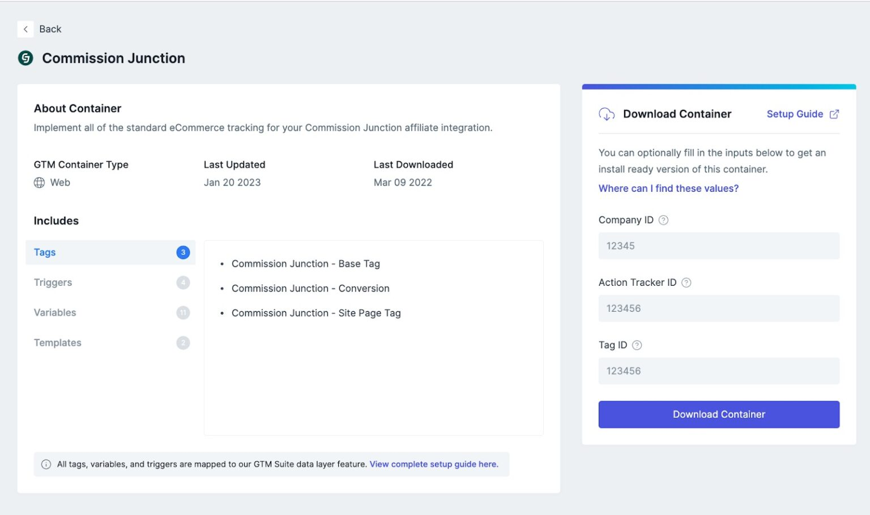Focus the Company ID input field
The height and width of the screenshot is (515, 870).
719,246
